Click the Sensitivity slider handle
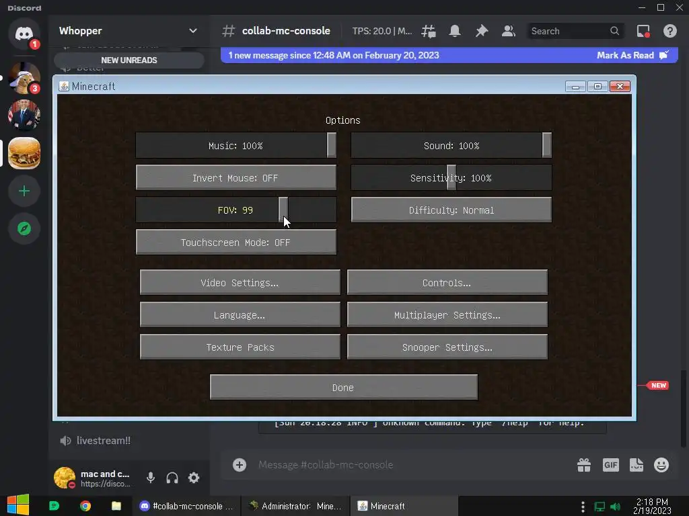The image size is (689, 516). coord(451,177)
